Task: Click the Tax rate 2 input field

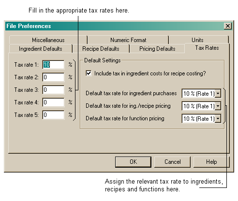Action: (53, 77)
